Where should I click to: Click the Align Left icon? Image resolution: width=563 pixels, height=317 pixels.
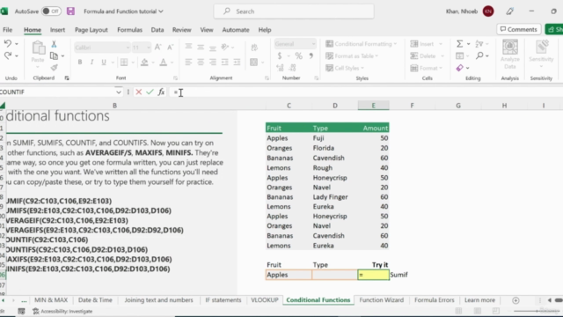[188, 63]
